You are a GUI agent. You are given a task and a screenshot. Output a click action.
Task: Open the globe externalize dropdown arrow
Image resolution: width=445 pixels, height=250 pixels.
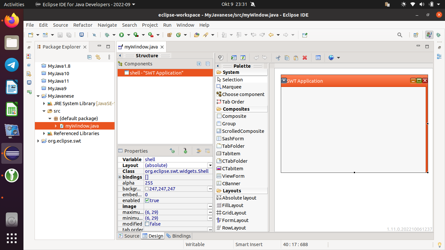(338, 58)
